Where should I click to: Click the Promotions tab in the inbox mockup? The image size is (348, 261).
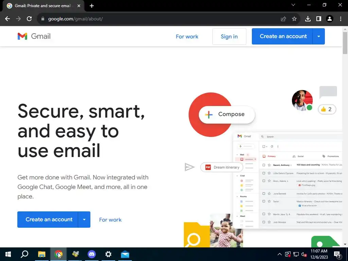(331, 156)
